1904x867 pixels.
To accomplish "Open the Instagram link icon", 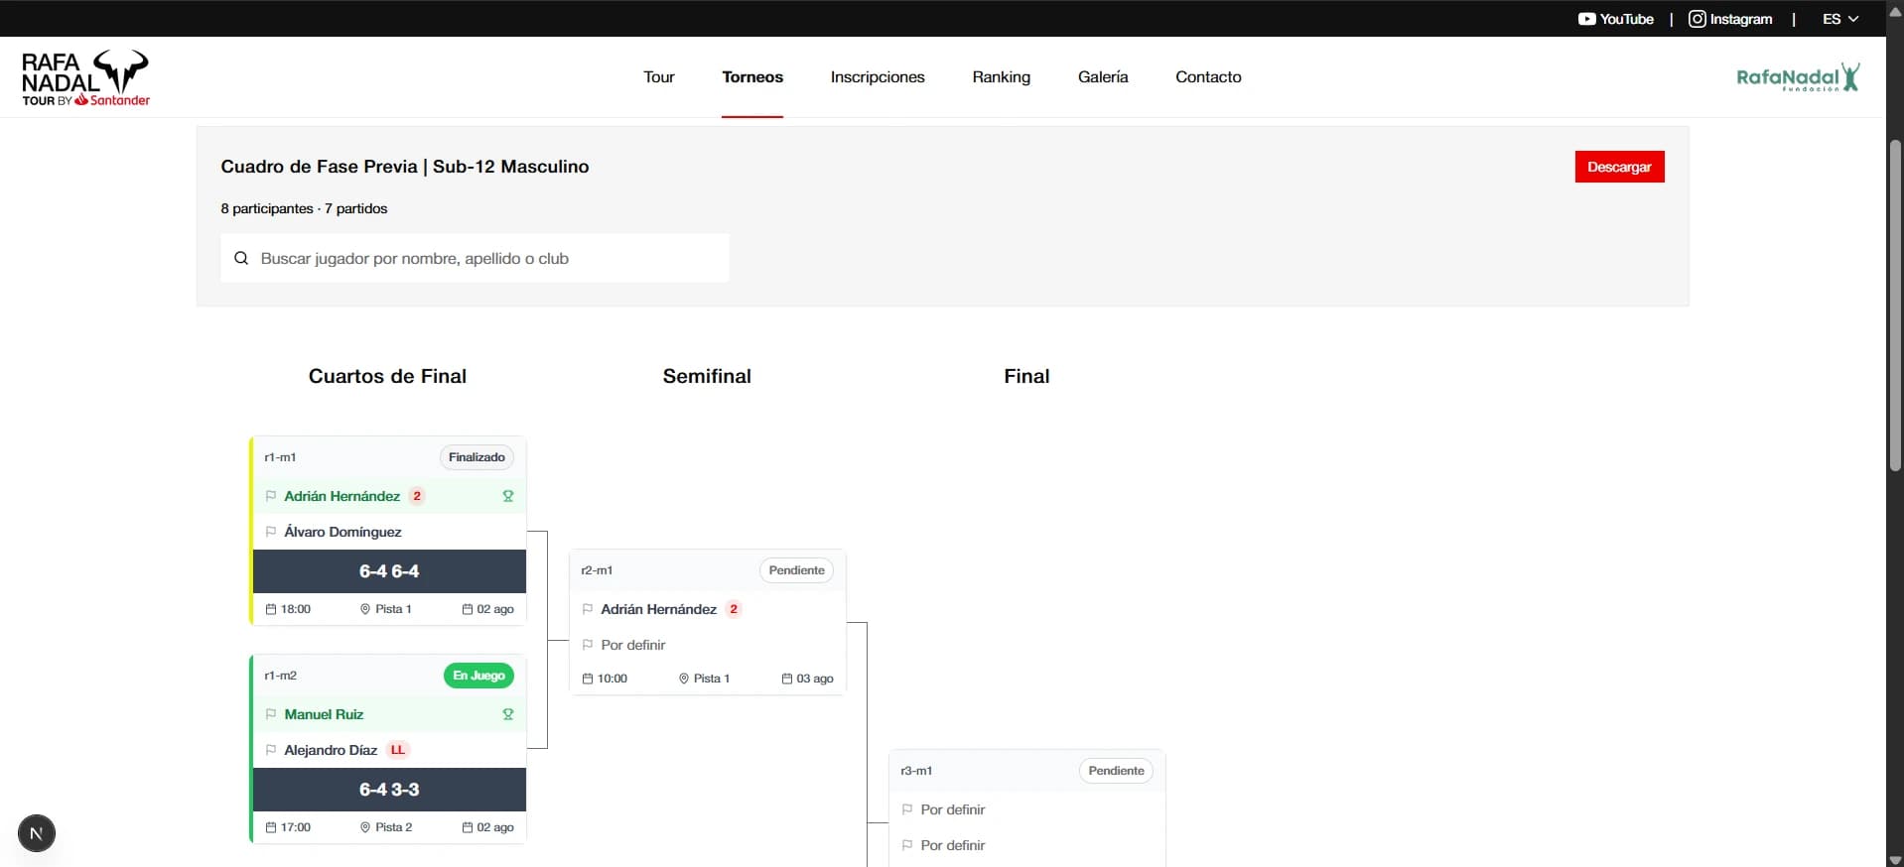I will click(x=1697, y=19).
